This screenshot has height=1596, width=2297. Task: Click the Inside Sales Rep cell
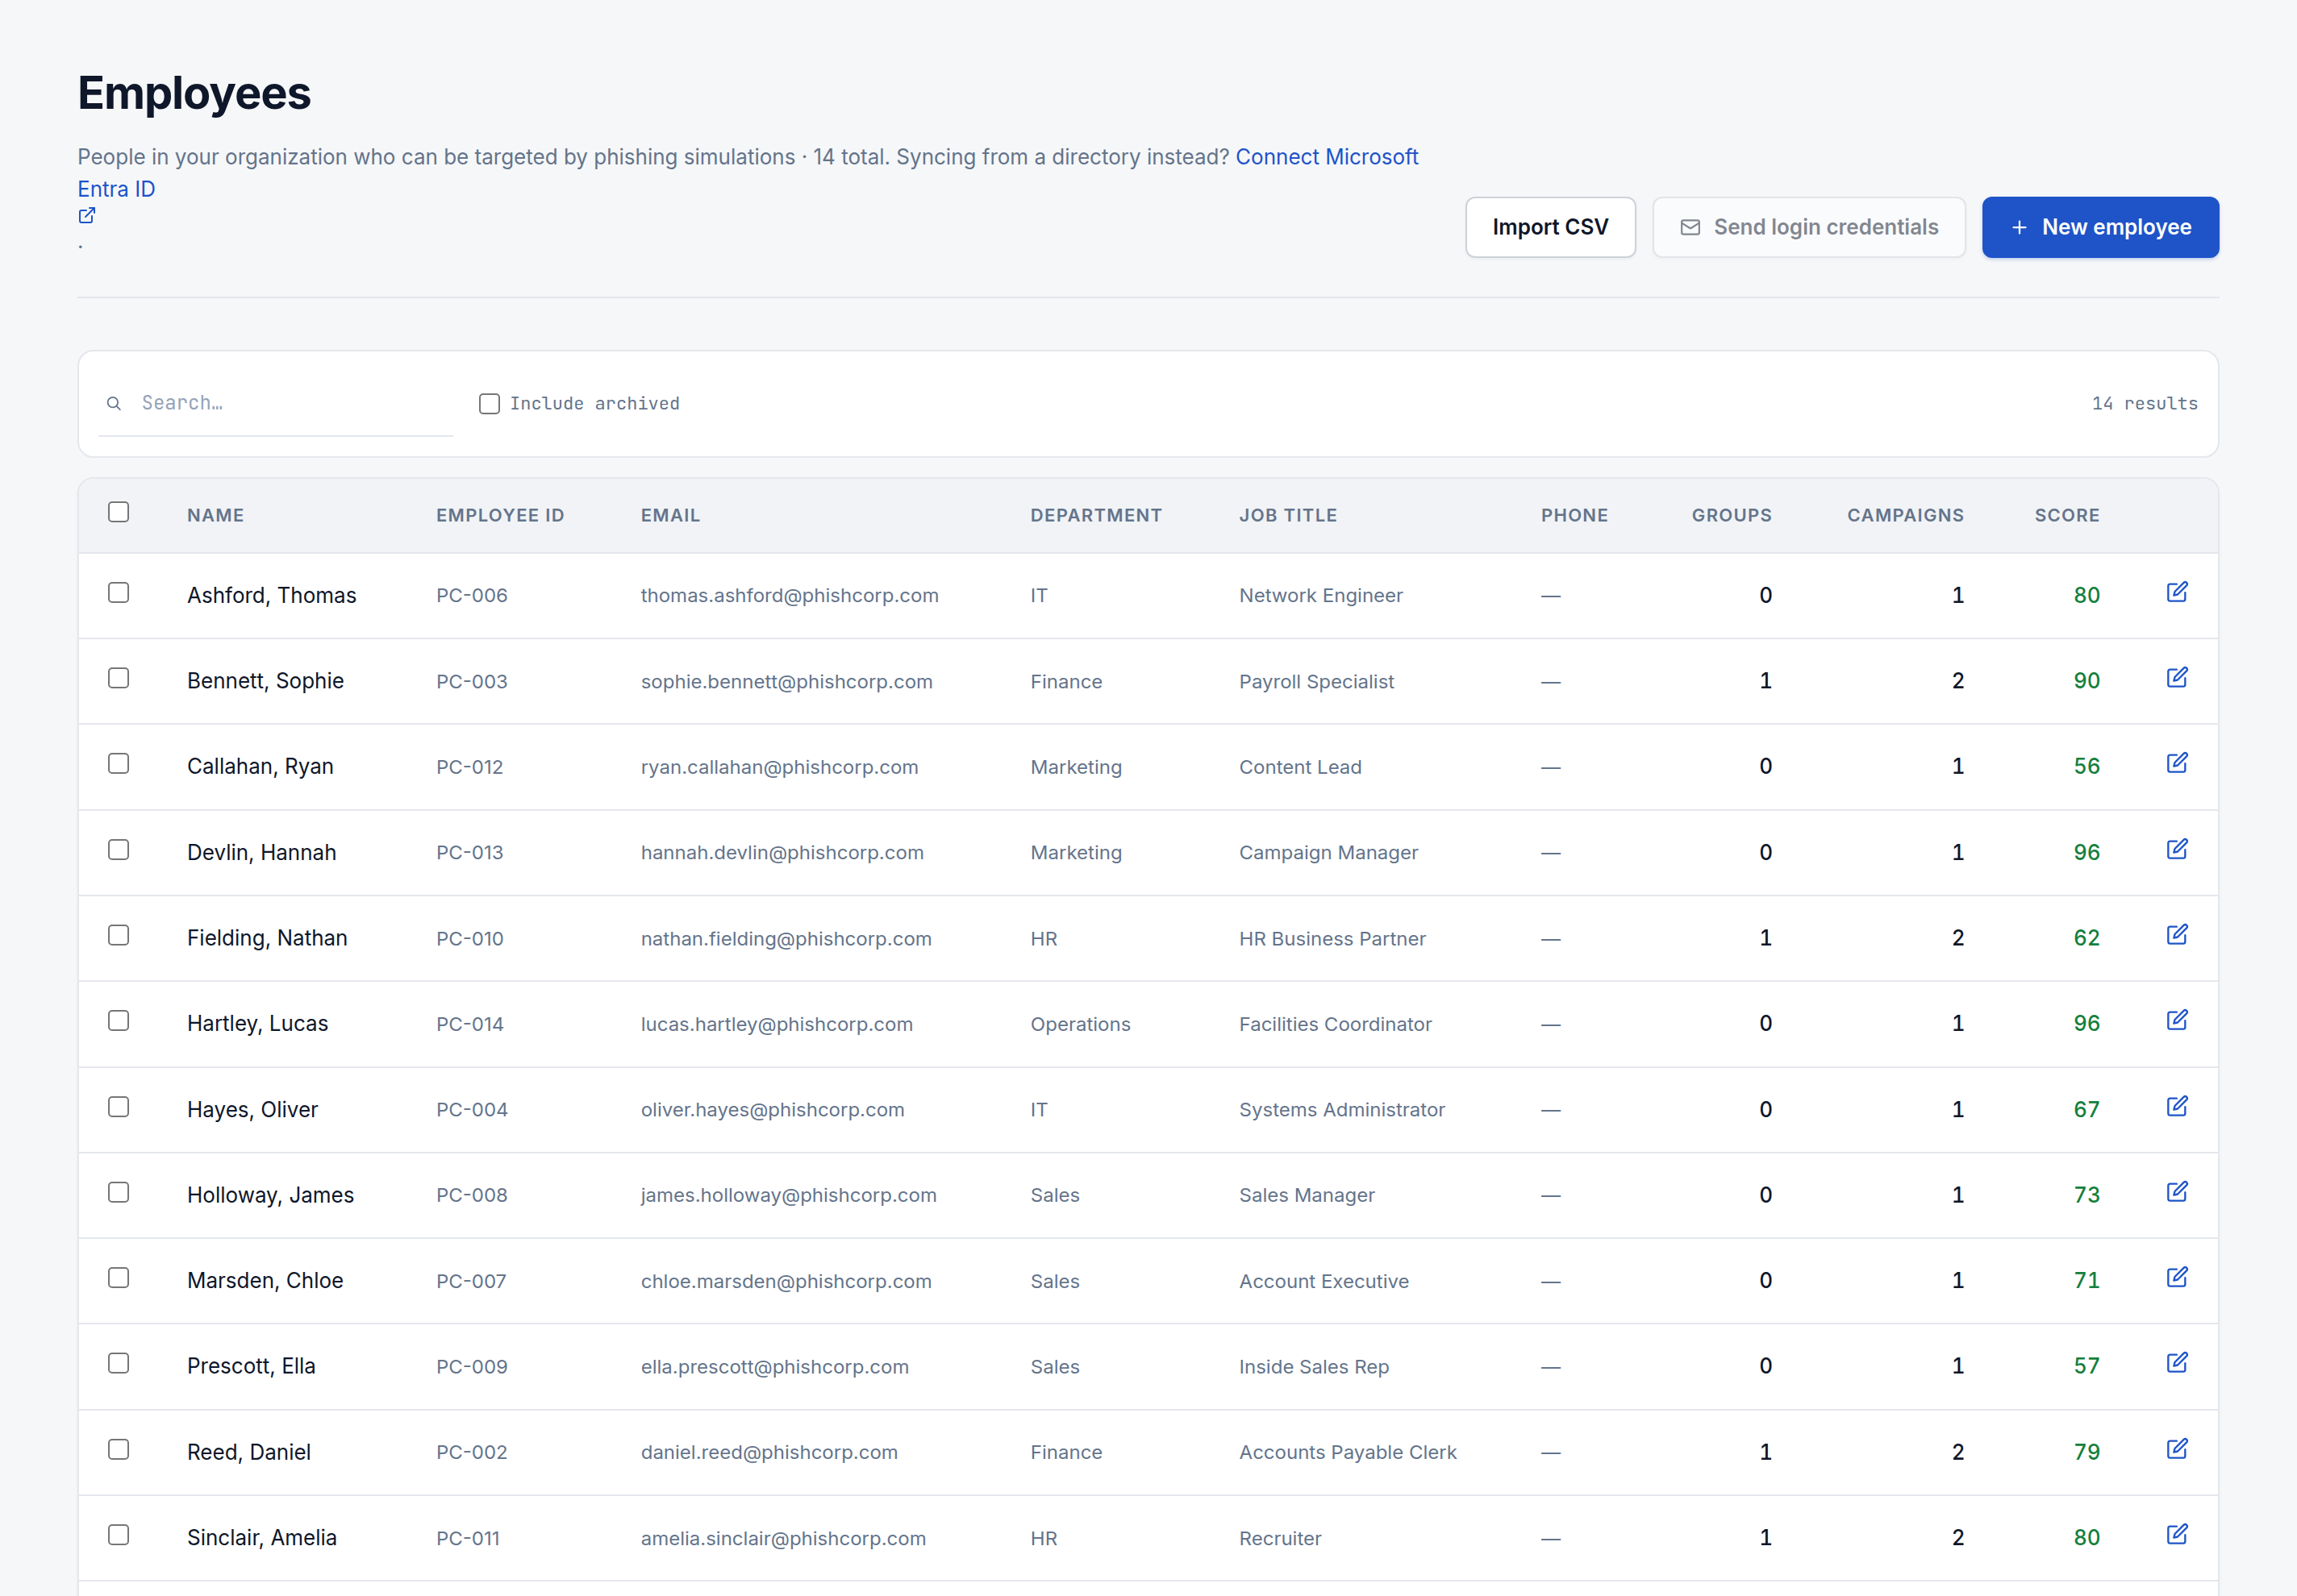(1314, 1366)
